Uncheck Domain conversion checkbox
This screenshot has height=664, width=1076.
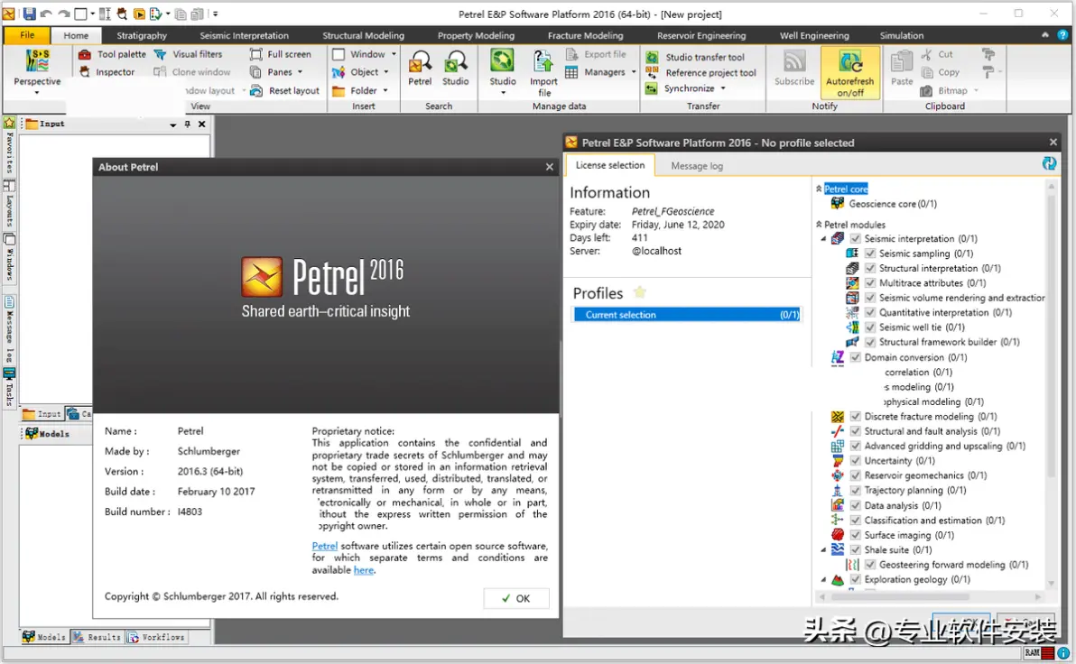point(855,357)
